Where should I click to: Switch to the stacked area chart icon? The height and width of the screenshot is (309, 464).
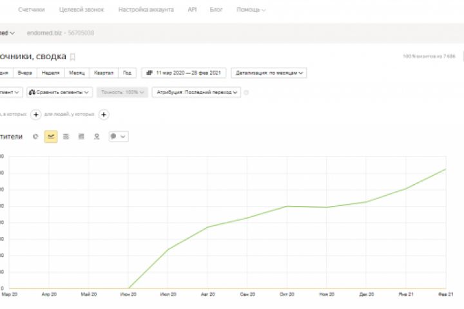tap(66, 136)
